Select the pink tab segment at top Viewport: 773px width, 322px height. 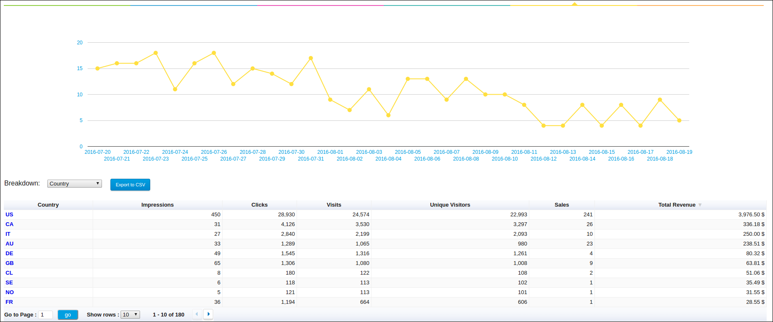coord(320,5)
